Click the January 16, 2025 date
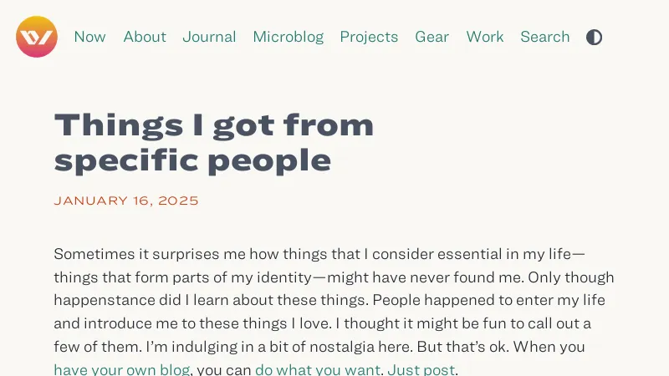 pyautogui.click(x=126, y=201)
